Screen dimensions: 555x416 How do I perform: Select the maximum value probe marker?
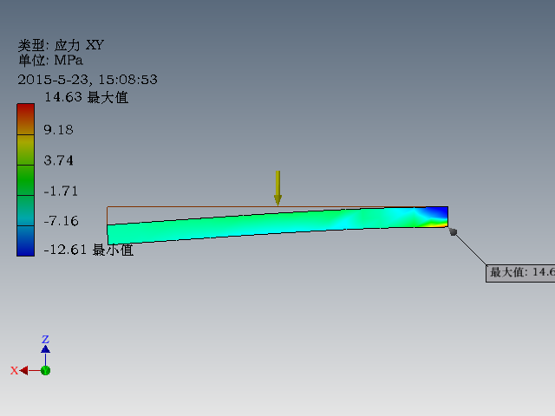pyautogui.click(x=453, y=231)
